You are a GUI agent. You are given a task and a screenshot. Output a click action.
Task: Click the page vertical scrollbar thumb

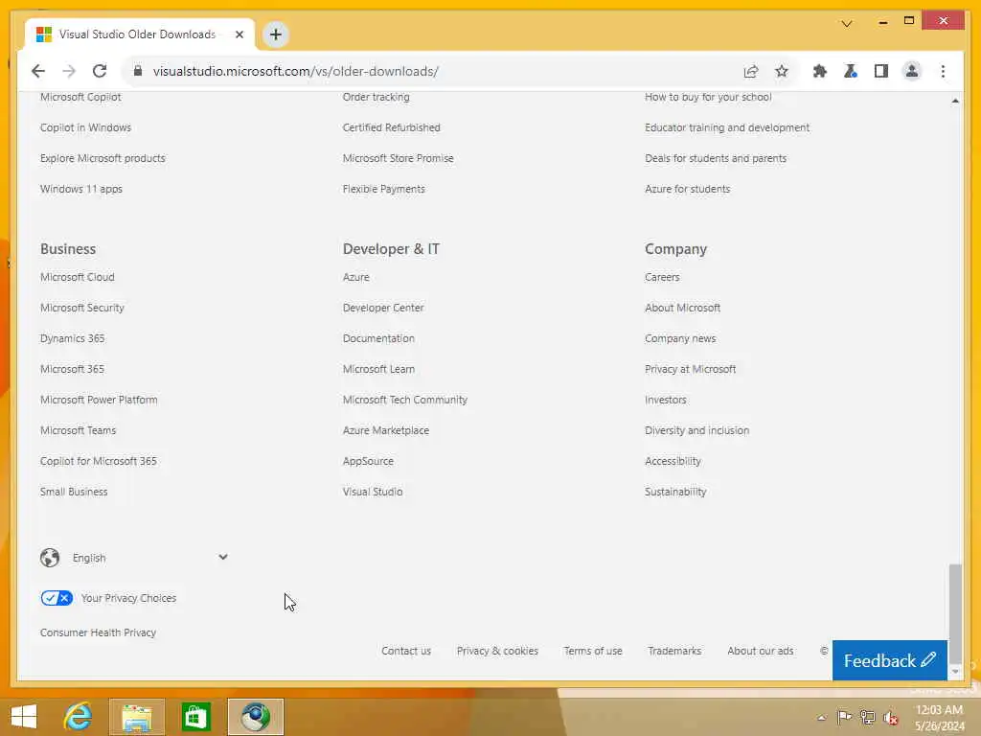955,612
